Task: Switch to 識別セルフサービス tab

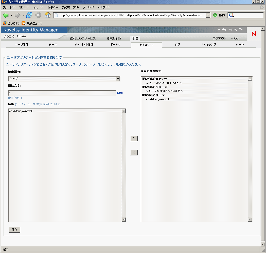Action: (x=83, y=39)
